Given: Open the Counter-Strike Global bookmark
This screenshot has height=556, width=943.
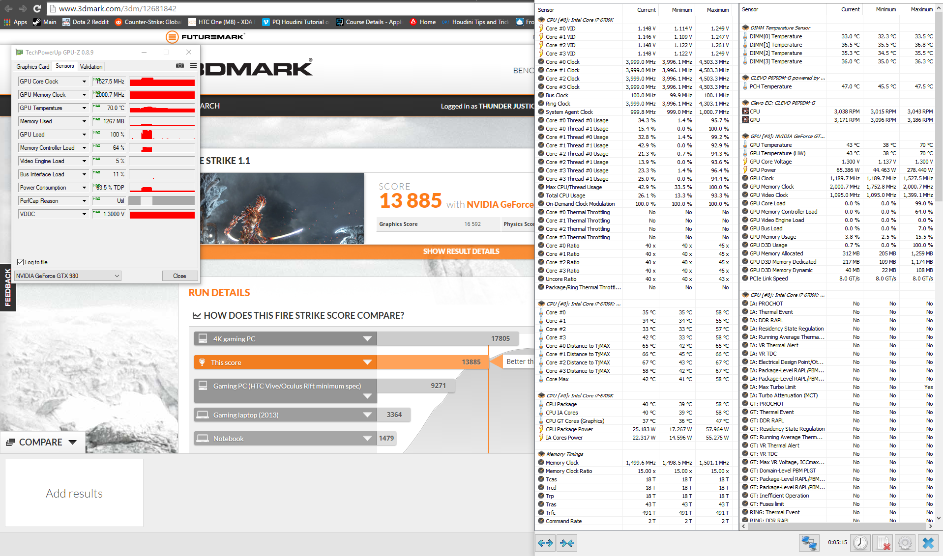Looking at the screenshot, I should (x=147, y=22).
